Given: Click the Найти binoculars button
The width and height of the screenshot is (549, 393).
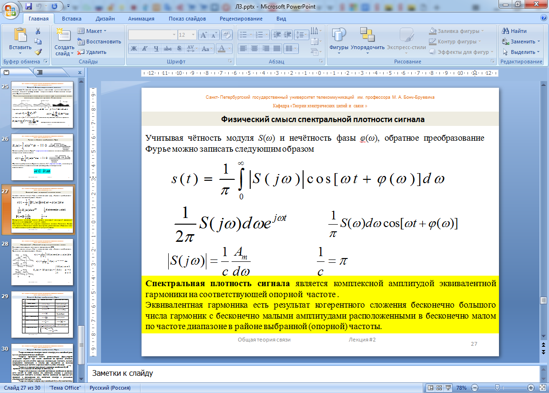Looking at the screenshot, I should pyautogui.click(x=514, y=31).
